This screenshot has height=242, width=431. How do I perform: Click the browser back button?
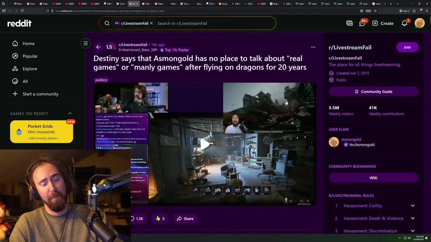tap(10, 11)
